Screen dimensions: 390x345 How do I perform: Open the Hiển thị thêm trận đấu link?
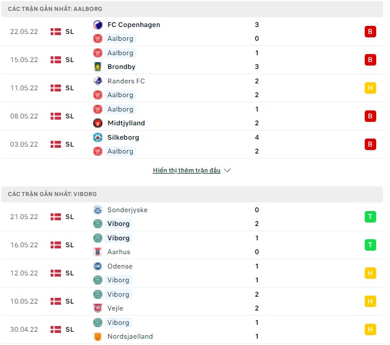(186, 171)
